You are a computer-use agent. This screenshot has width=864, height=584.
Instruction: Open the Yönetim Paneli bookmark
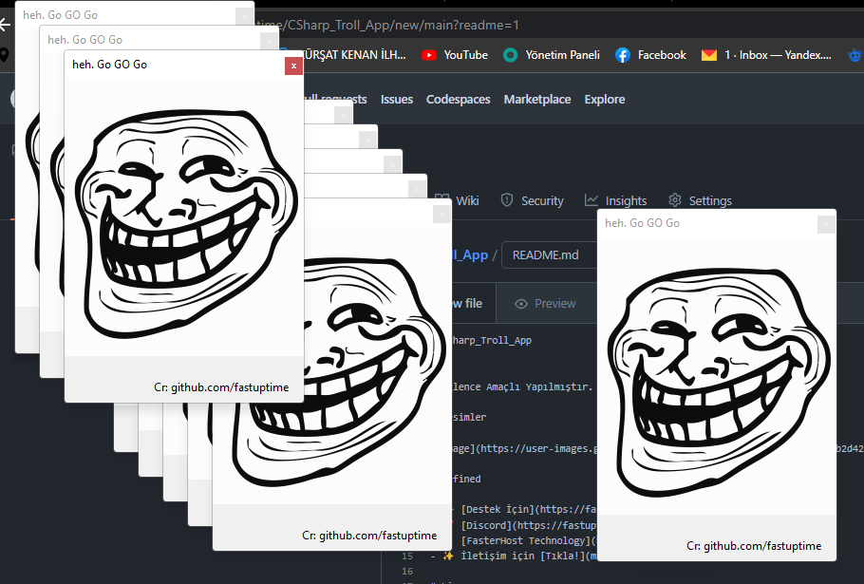click(x=552, y=55)
